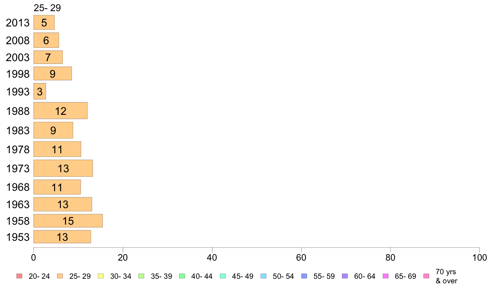Click the 1953 year axis label
This screenshot has height=304, width=491.
[x=18, y=237]
